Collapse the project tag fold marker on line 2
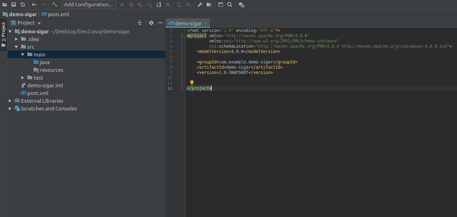 coord(185,36)
